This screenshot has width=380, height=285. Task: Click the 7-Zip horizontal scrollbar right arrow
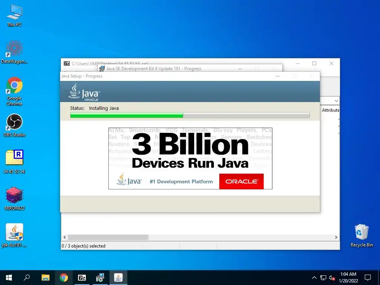[x=336, y=237]
